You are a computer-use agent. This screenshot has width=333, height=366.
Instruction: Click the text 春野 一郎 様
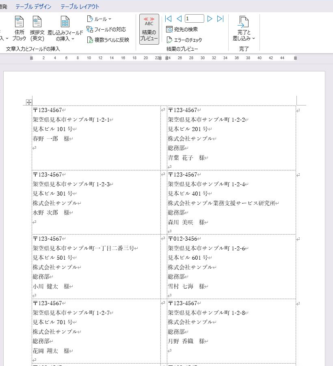click(51, 139)
